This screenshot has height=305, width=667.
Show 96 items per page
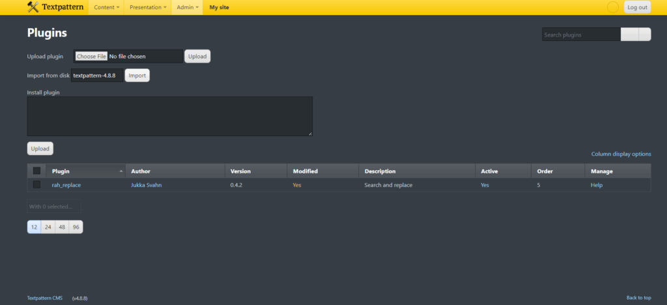pyautogui.click(x=76, y=227)
